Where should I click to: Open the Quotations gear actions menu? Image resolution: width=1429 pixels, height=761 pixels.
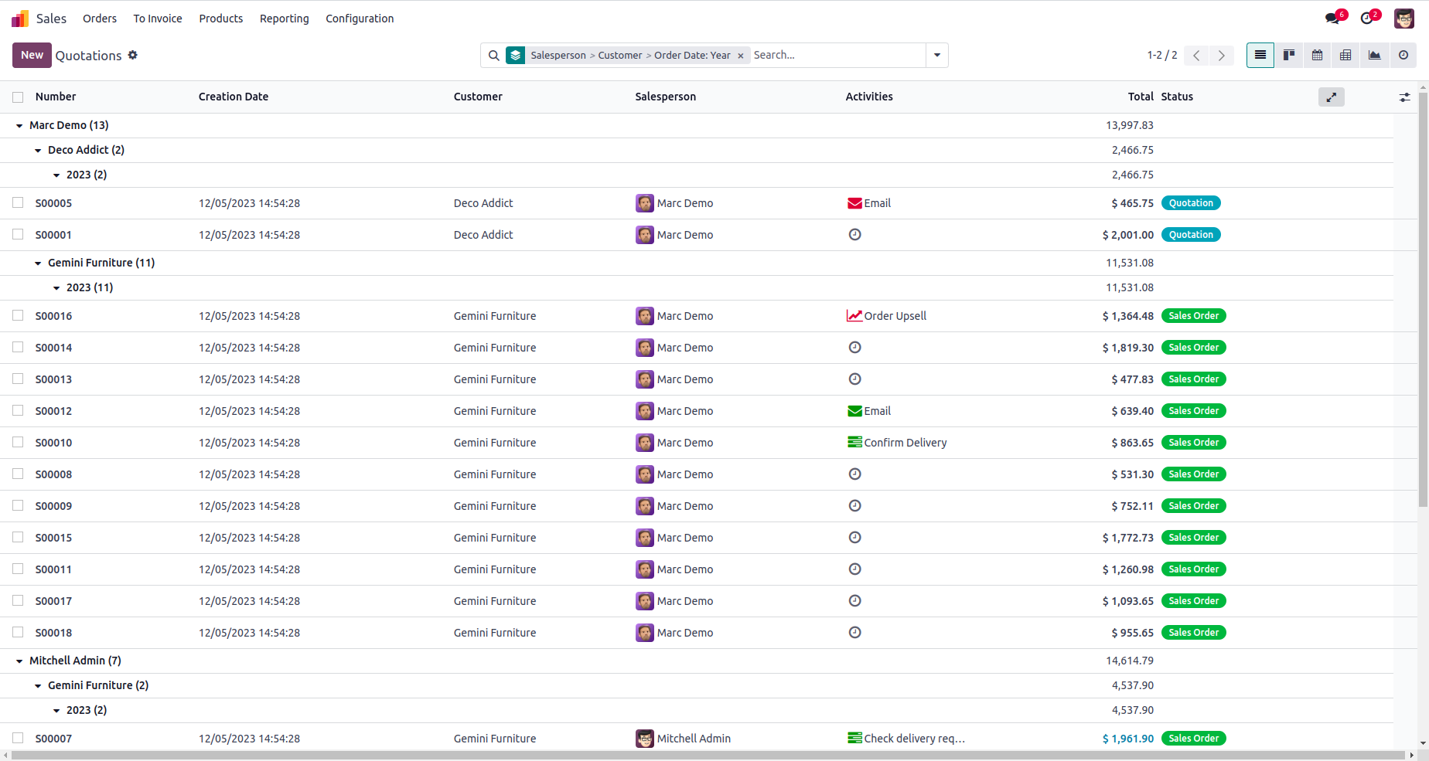coord(133,55)
